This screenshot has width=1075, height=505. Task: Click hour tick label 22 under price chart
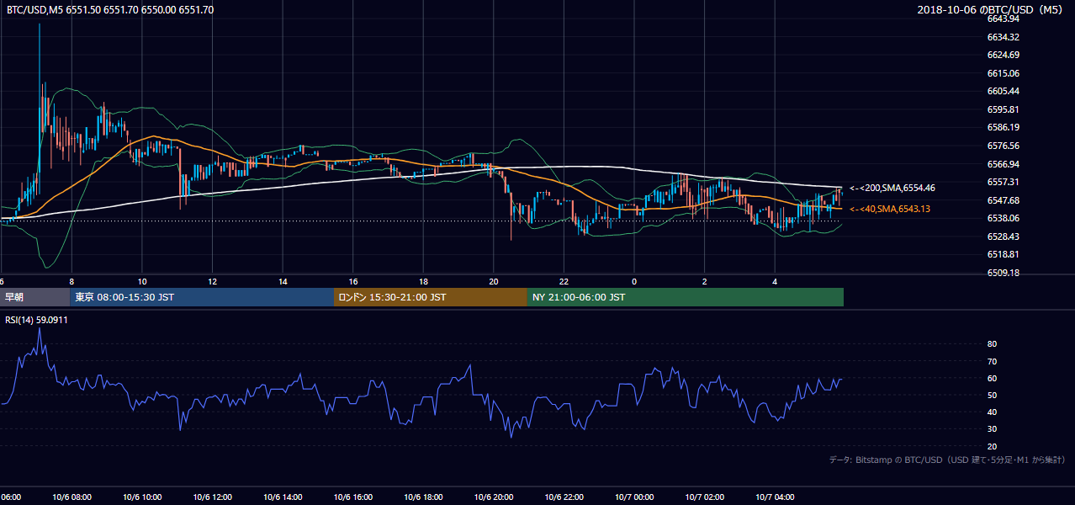pos(564,281)
